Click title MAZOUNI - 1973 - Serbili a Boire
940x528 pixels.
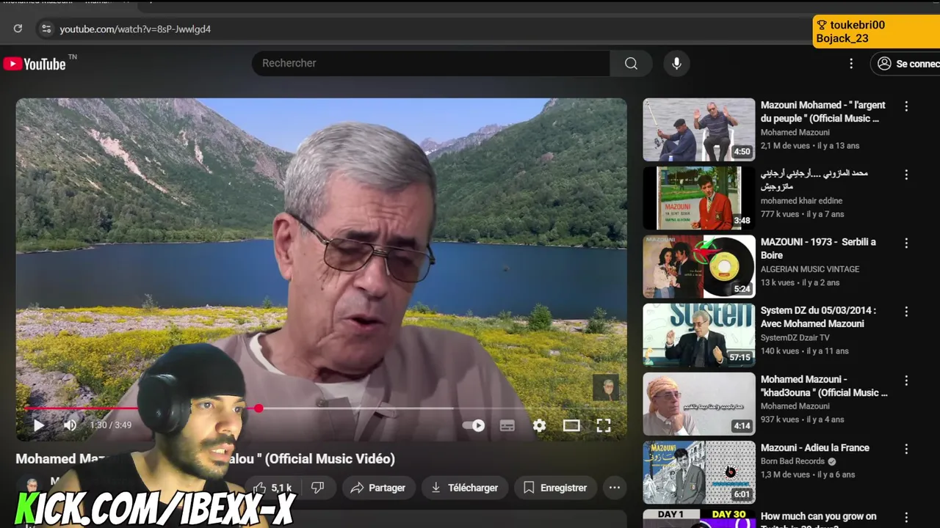[x=818, y=249]
